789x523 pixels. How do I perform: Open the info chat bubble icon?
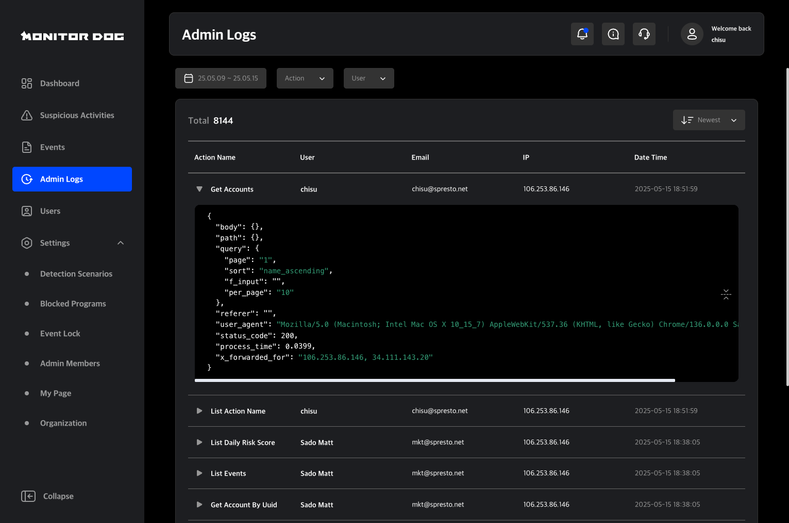click(x=613, y=34)
